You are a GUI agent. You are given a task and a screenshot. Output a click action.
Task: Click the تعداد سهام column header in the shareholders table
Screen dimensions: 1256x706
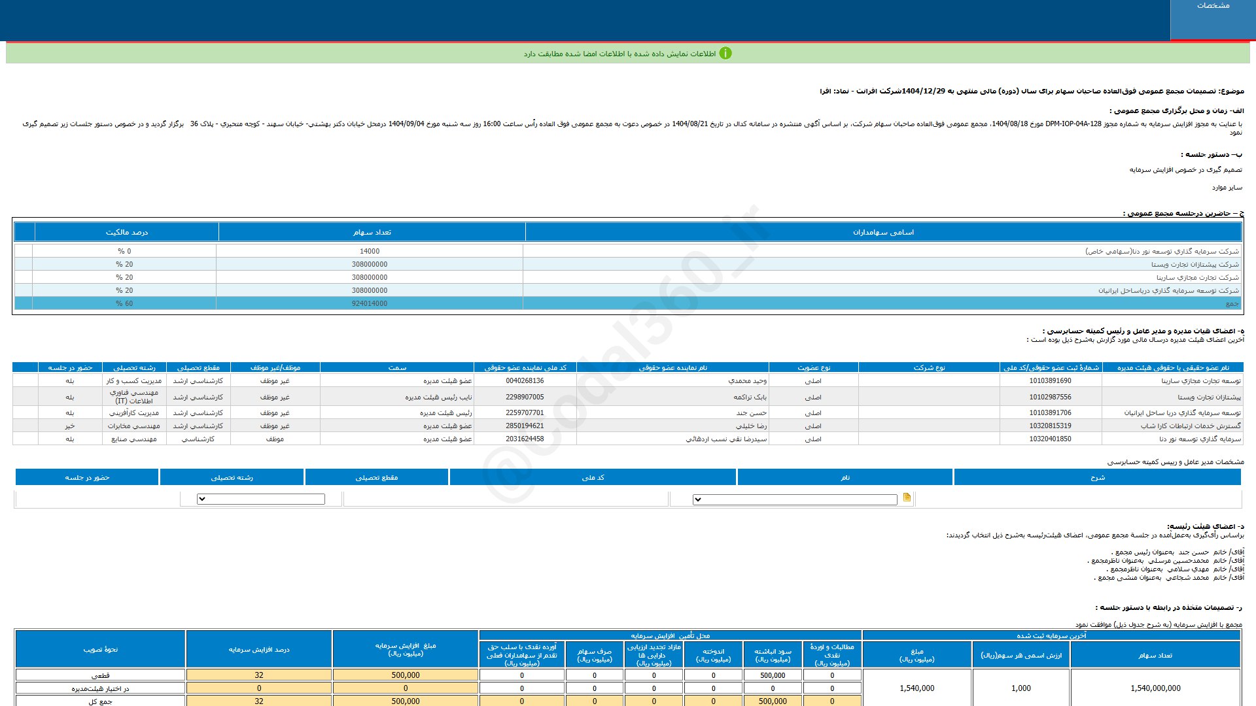372,232
